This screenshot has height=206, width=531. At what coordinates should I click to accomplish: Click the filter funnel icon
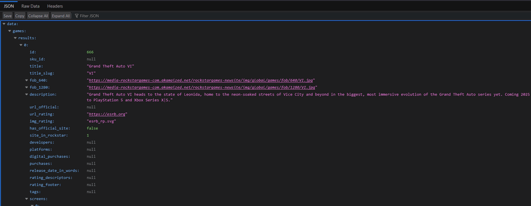coord(77,16)
